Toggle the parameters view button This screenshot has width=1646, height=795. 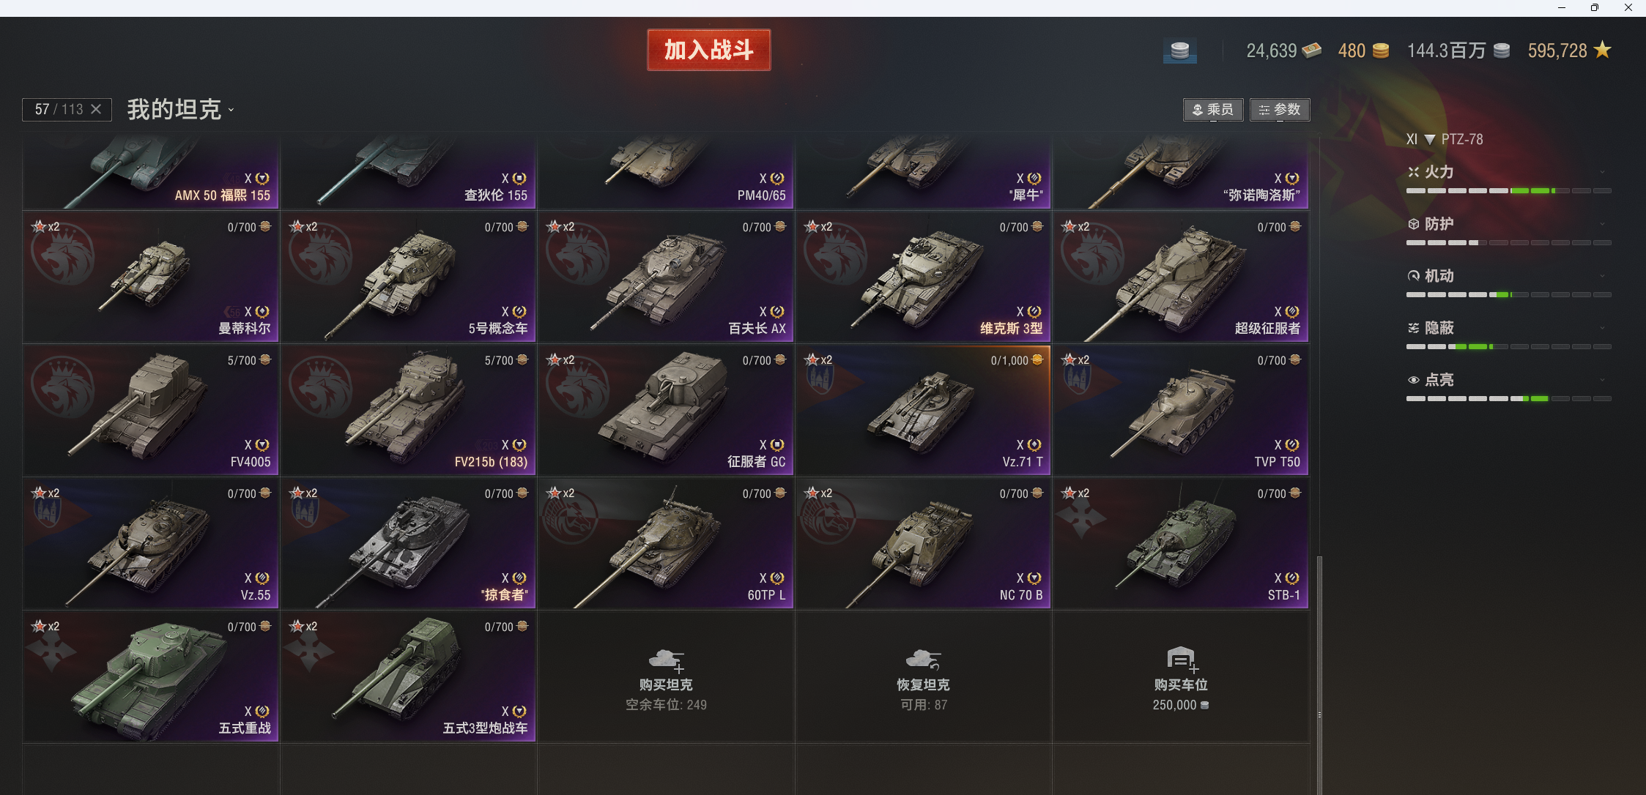click(1280, 110)
